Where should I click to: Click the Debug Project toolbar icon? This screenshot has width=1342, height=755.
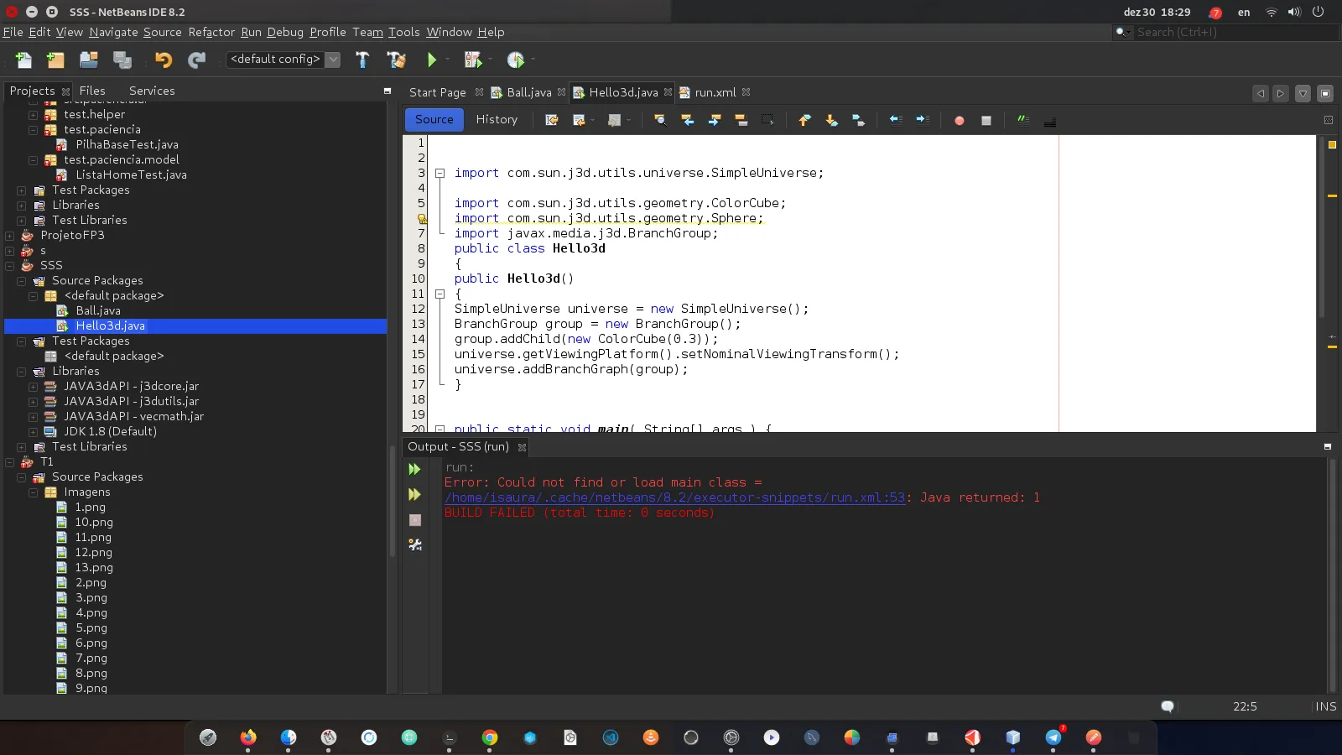(473, 60)
